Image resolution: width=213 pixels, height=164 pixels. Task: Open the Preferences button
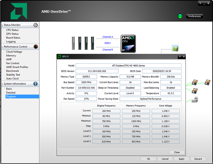[x=194, y=17]
